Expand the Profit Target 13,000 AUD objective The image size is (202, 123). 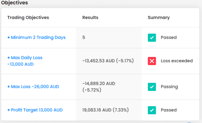tap(35, 110)
